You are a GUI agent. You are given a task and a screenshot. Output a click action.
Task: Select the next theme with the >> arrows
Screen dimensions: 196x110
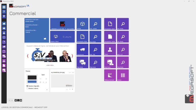[46, 79]
